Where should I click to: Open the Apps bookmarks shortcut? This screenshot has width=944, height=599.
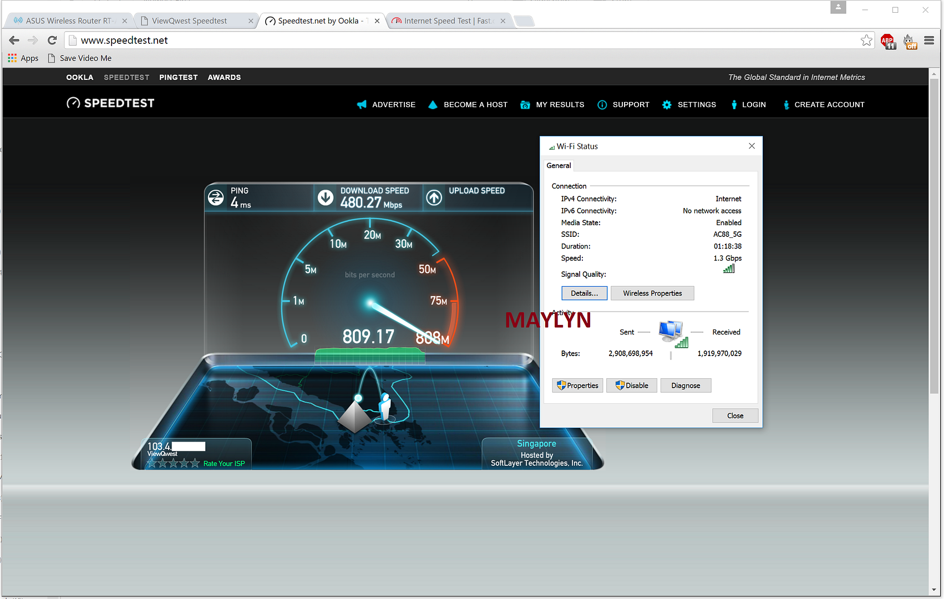pyautogui.click(x=23, y=58)
